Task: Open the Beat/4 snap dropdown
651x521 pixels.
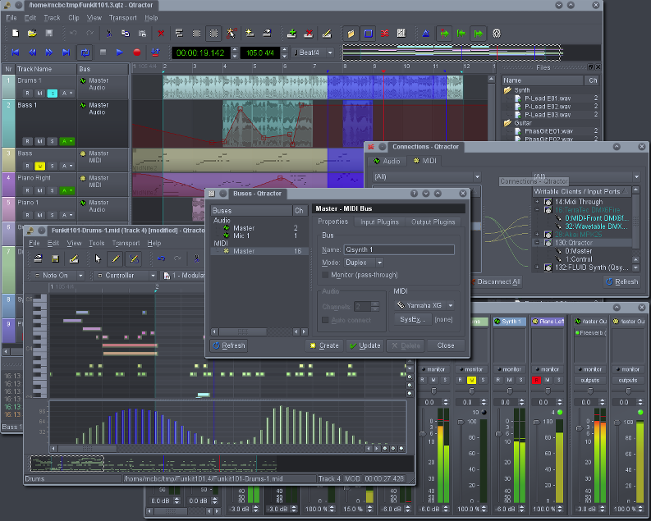Action: (314, 53)
